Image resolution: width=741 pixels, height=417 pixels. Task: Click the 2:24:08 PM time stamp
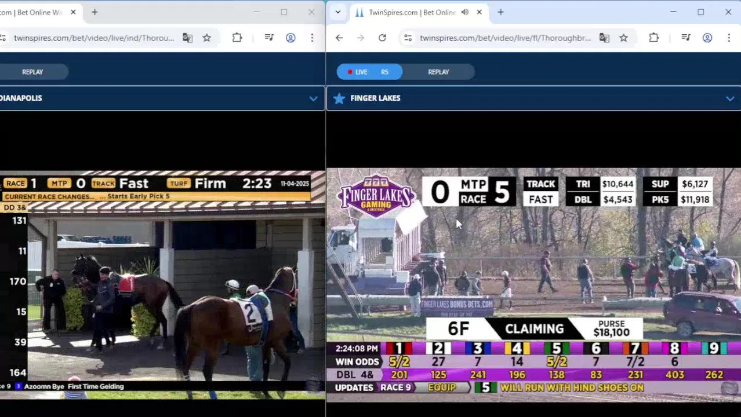point(357,349)
